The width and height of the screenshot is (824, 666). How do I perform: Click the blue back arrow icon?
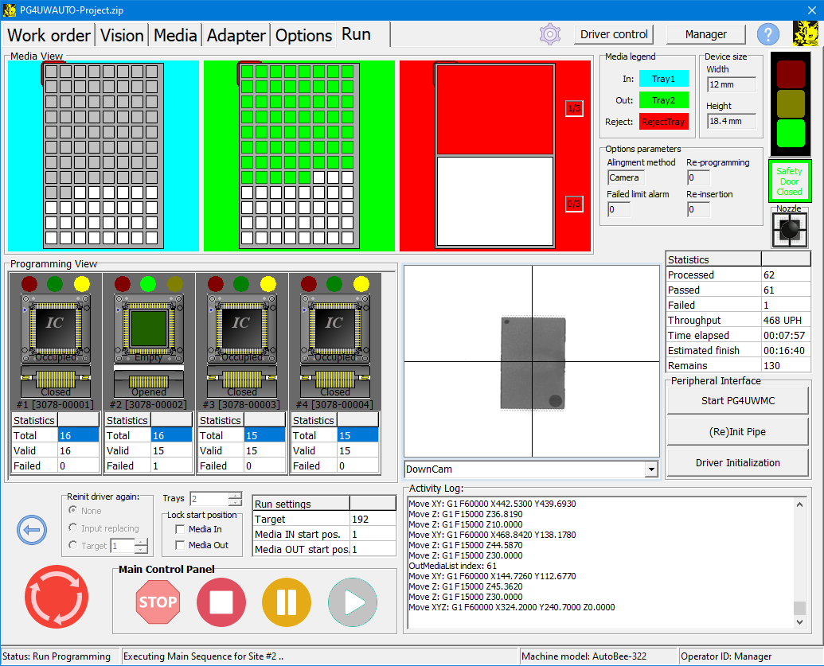(x=32, y=529)
